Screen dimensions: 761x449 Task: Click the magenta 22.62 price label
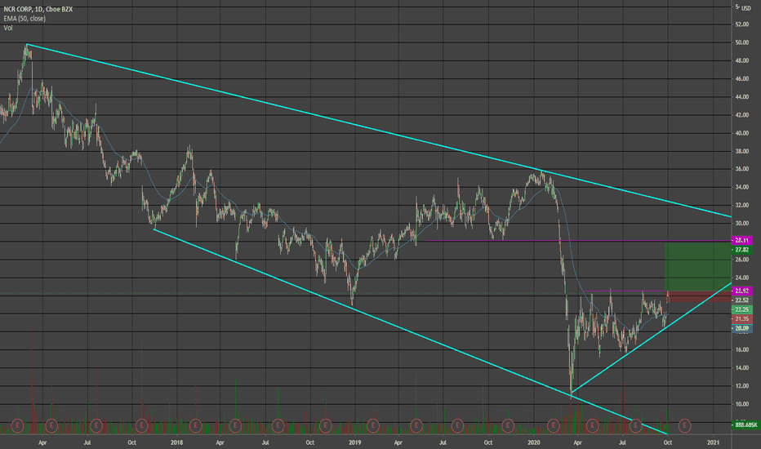(741, 291)
